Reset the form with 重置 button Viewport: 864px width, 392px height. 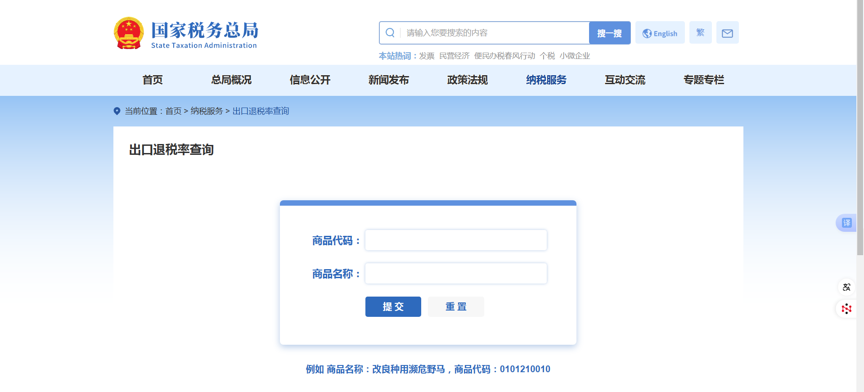tap(456, 306)
